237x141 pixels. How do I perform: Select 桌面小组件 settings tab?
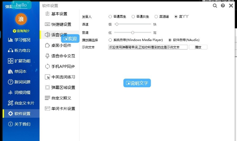pyautogui.click(x=59, y=46)
